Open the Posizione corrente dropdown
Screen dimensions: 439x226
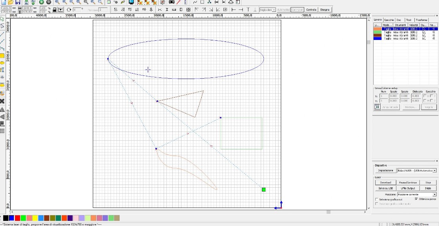pos(434,194)
